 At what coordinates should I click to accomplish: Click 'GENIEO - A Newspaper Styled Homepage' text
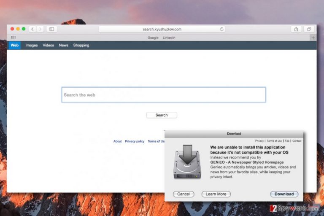[x=247, y=162]
